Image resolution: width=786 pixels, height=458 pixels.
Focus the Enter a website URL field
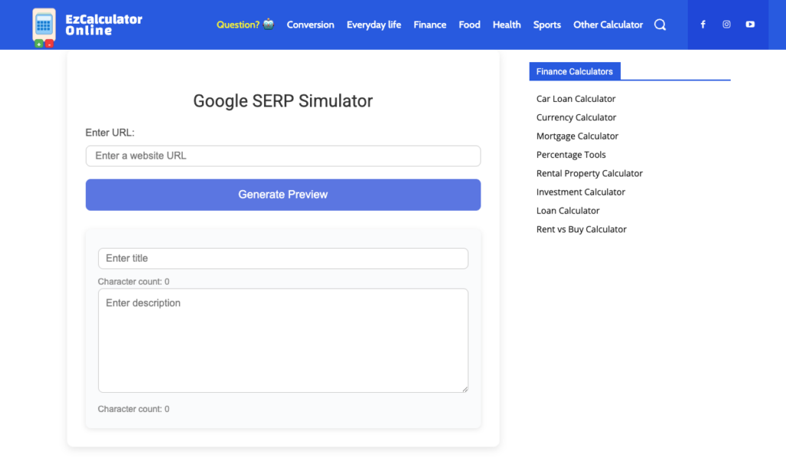283,156
